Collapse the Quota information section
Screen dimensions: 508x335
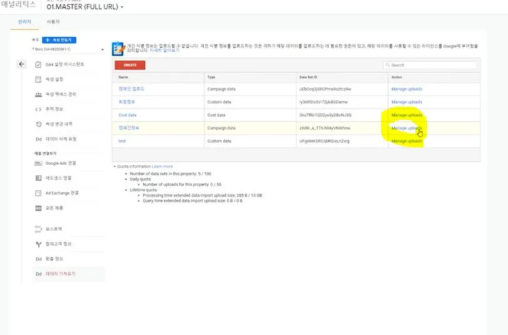tap(114, 167)
